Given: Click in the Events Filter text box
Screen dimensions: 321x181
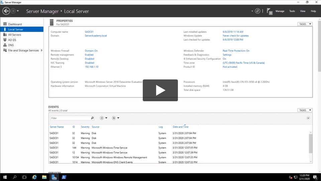Looking at the screenshot, I should pyautogui.click(x=70, y=118).
